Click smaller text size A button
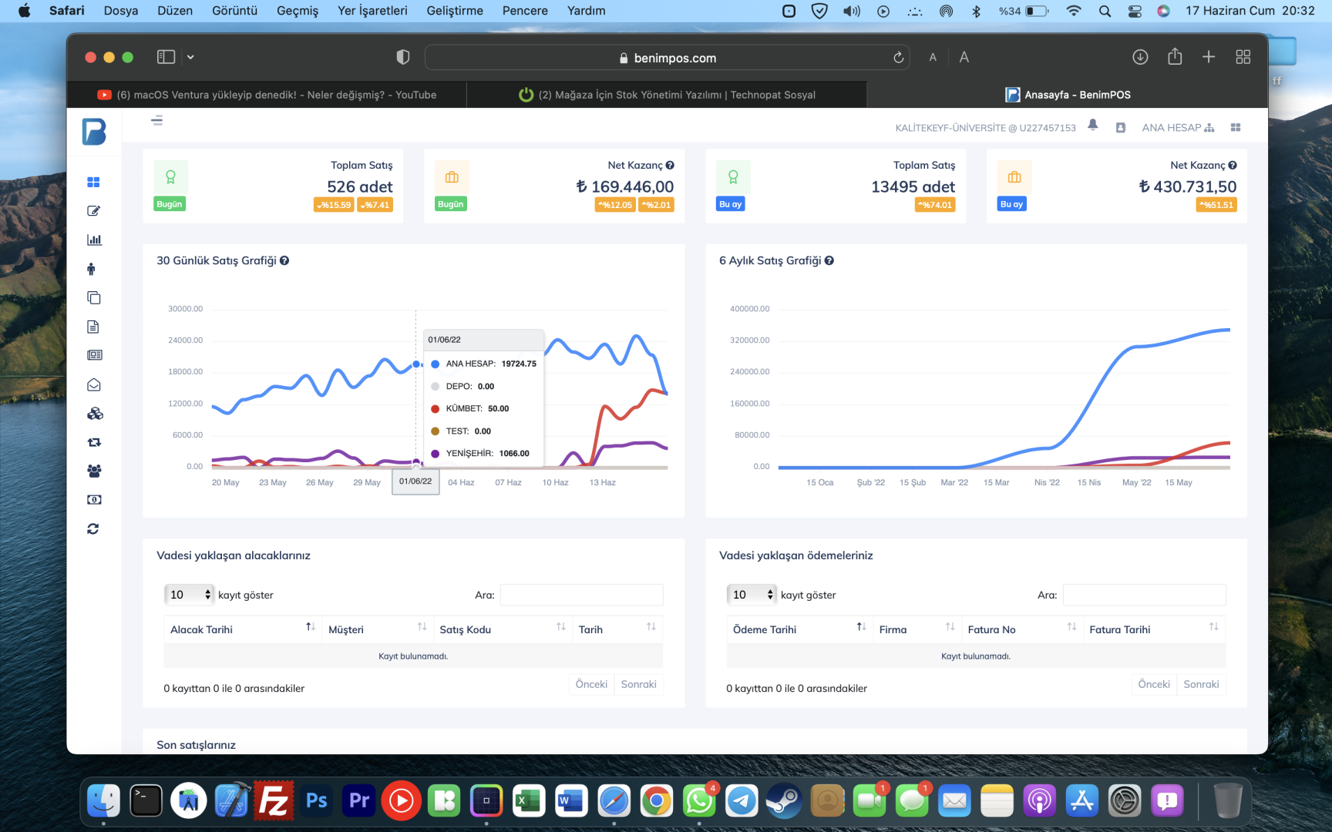Image resolution: width=1332 pixels, height=832 pixels. (933, 58)
